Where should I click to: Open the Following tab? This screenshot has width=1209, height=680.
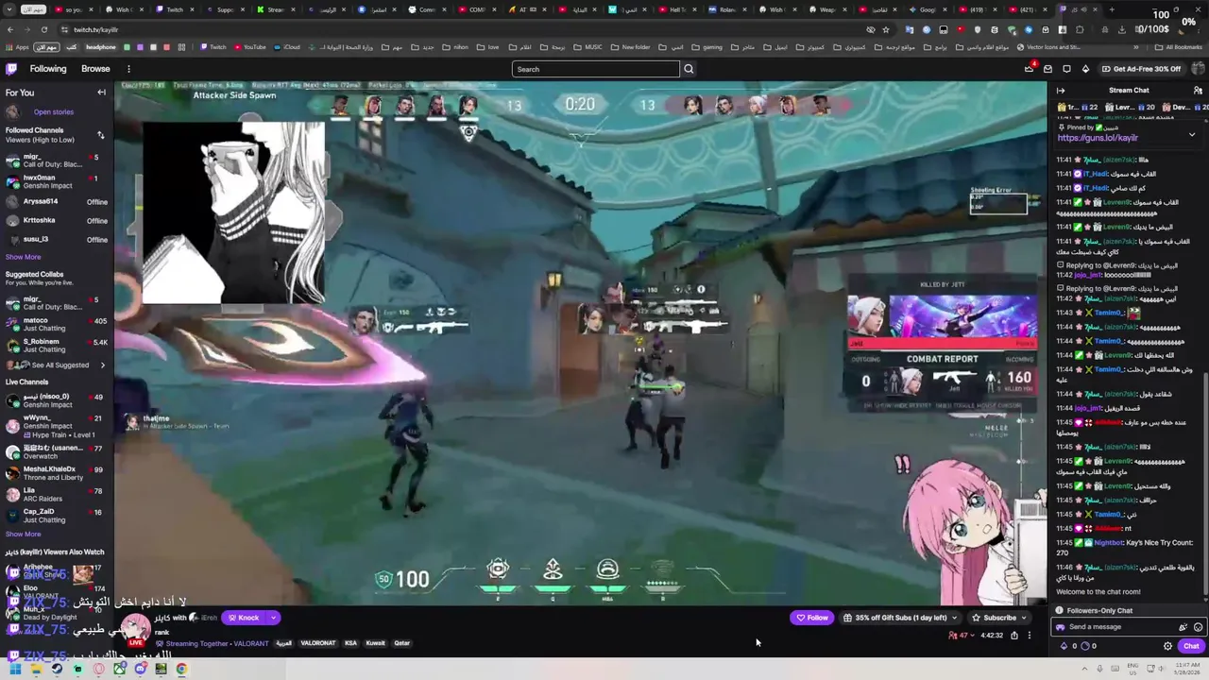(x=47, y=69)
